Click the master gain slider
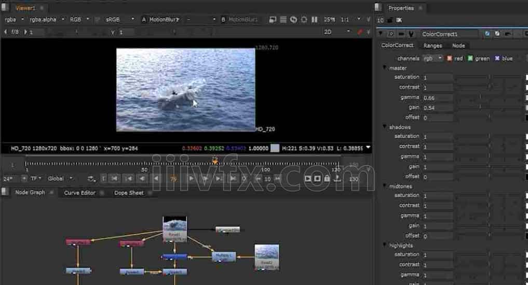This screenshot has width=528, height=285. (x=489, y=107)
